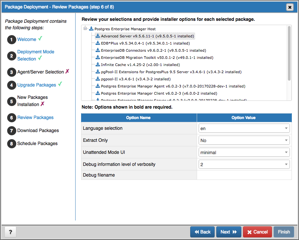Click the step 7 number badge
Screen dimensions: 299x240
12,131
